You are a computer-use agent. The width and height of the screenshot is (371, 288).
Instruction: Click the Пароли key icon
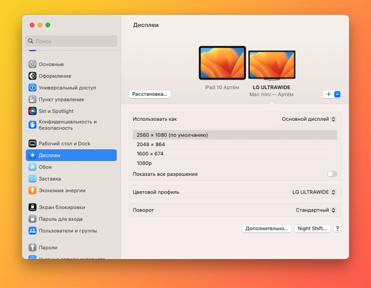pos(32,247)
